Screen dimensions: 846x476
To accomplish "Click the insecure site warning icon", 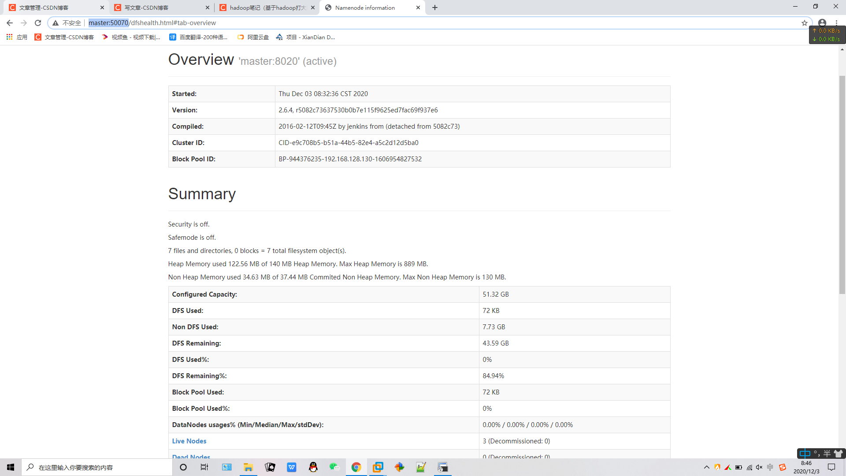I will pyautogui.click(x=56, y=23).
